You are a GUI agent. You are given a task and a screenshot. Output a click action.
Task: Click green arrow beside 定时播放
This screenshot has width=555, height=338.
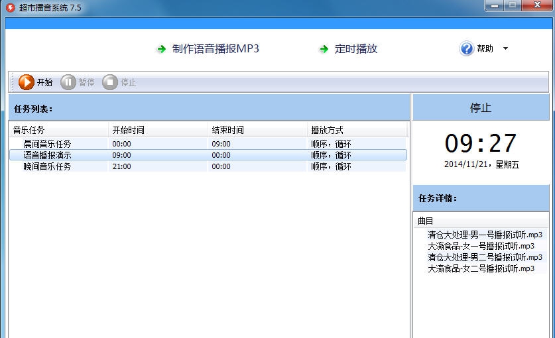(324, 49)
